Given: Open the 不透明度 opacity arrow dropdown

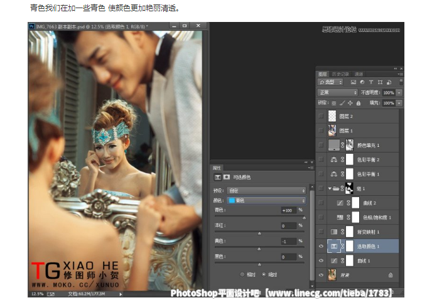Looking at the screenshot, I should coord(399,92).
